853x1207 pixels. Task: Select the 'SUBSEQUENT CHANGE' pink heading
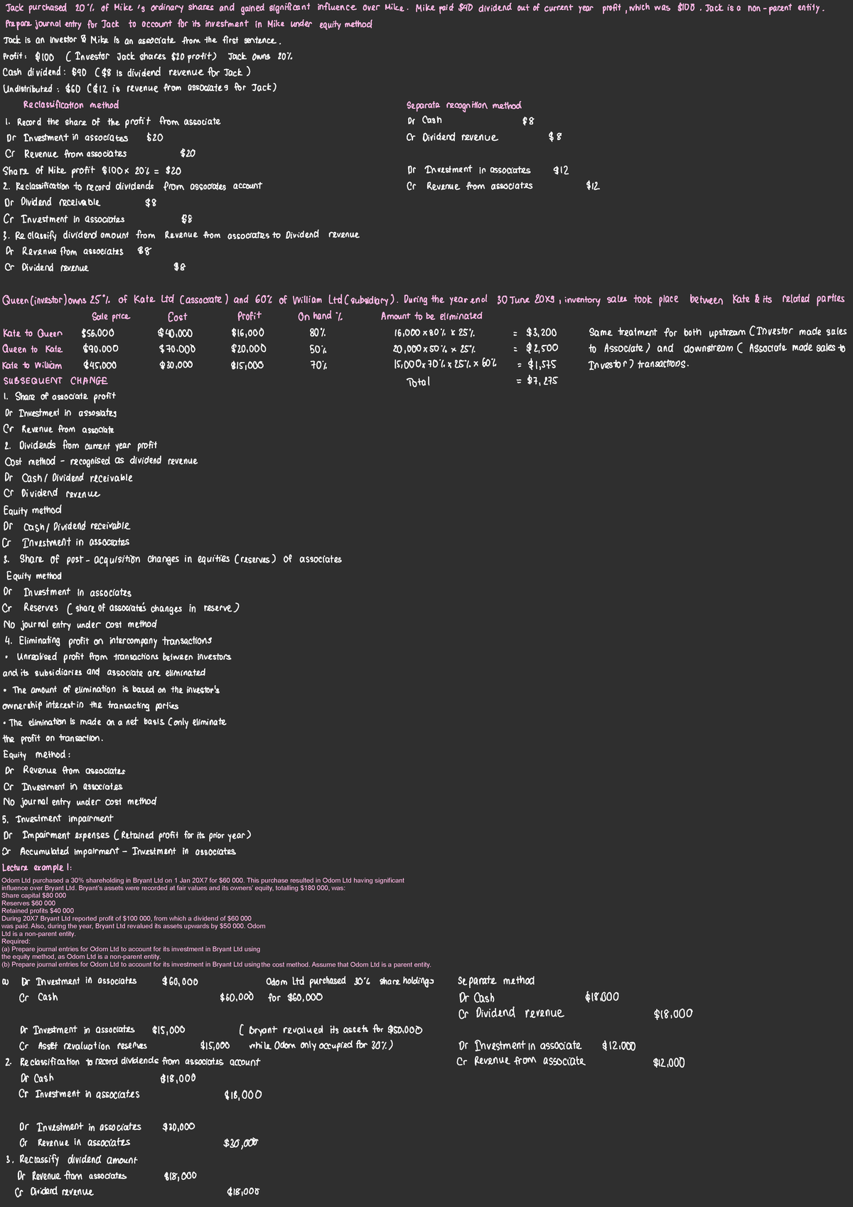pyautogui.click(x=55, y=381)
